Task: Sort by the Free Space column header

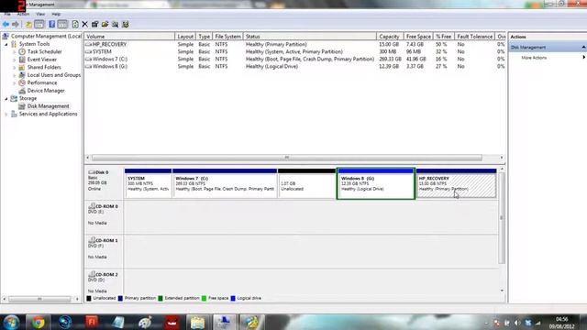Action: (418, 37)
